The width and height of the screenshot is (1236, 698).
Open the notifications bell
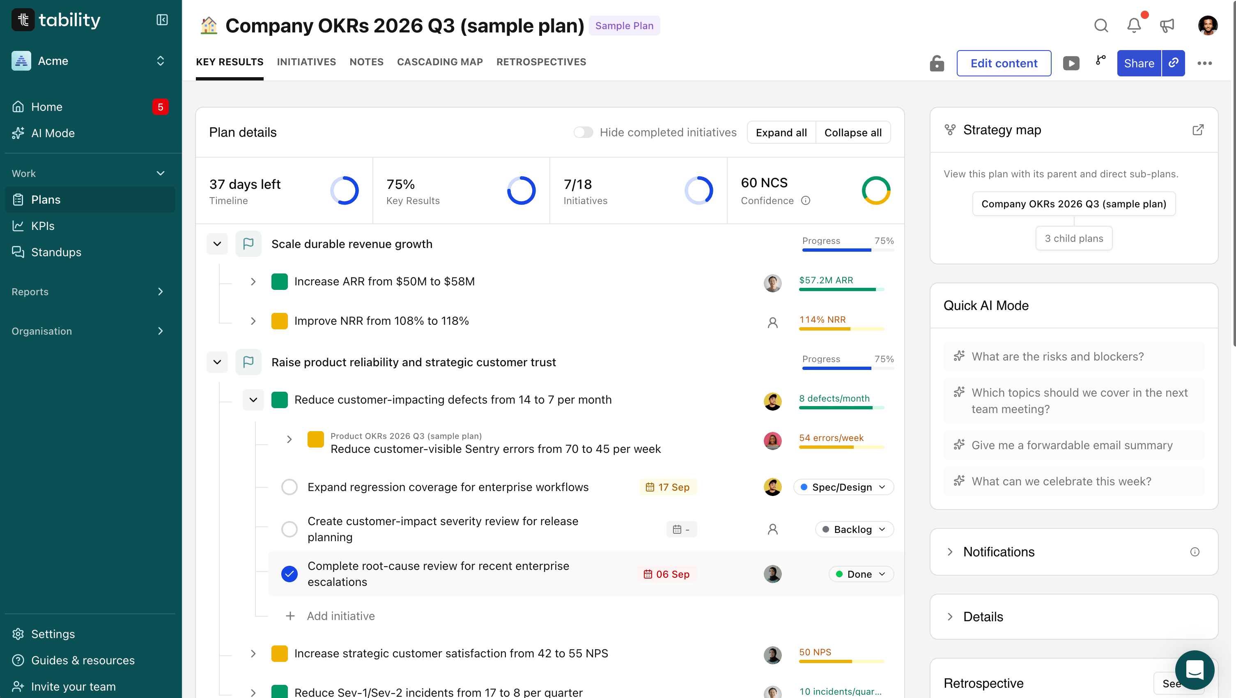point(1134,25)
